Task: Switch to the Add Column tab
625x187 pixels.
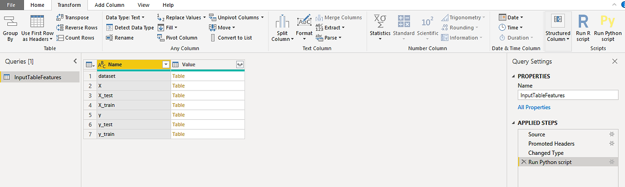Action: (109, 5)
